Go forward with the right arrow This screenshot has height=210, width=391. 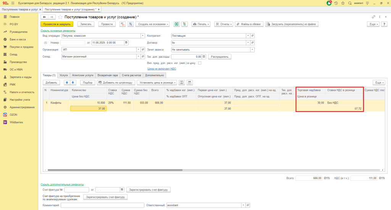[x=52, y=17]
